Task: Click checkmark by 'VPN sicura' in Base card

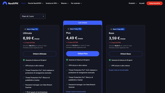Action: 110,66
